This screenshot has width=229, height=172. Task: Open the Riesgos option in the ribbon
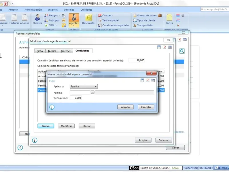point(52,15)
